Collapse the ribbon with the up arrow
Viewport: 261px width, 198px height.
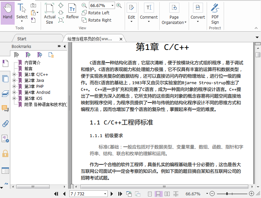point(256,28)
